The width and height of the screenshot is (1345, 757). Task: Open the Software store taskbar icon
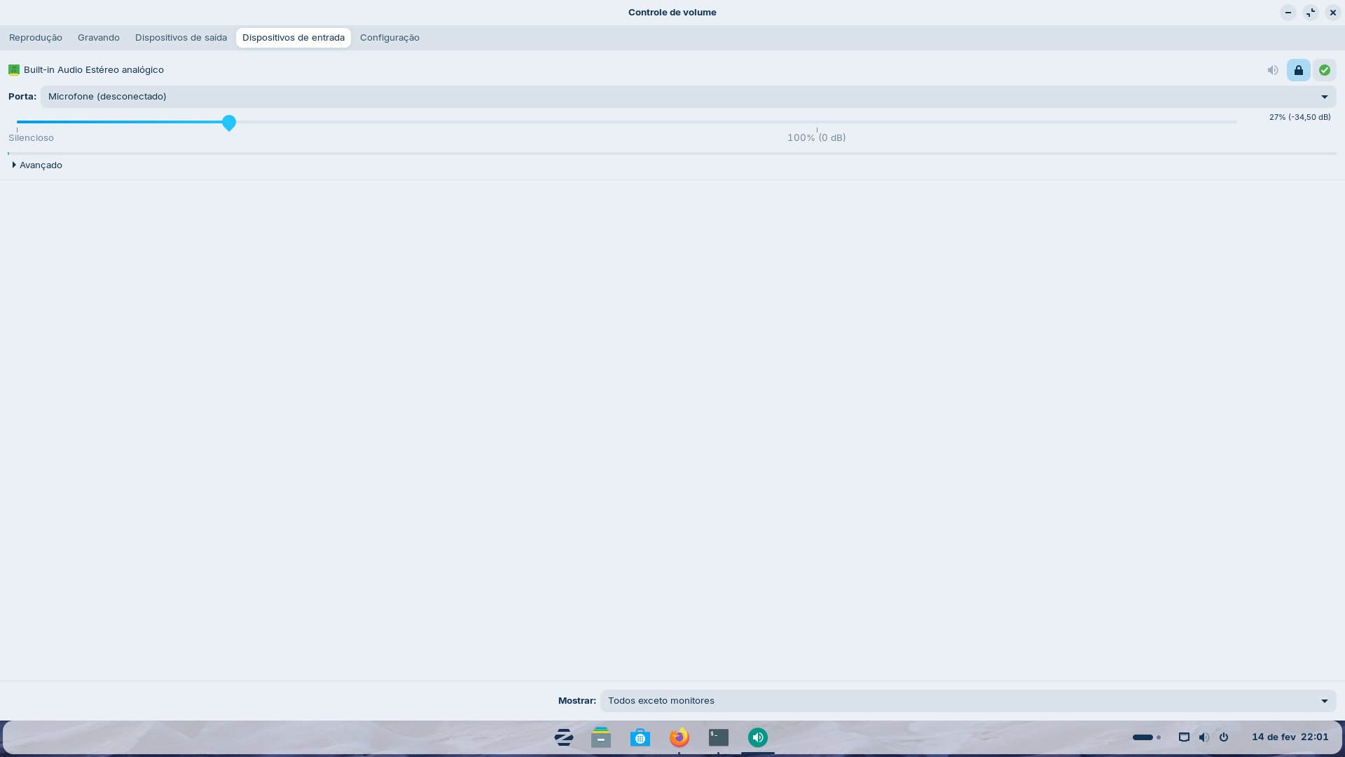coord(640,737)
